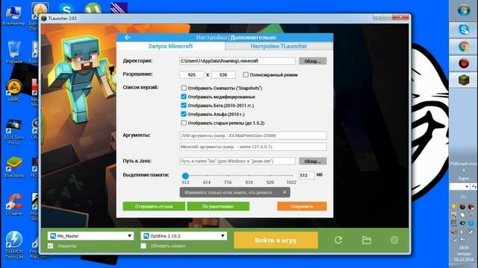Open the AIMP2 desktop icon
Screen dimensions: 478x268
[14, 91]
